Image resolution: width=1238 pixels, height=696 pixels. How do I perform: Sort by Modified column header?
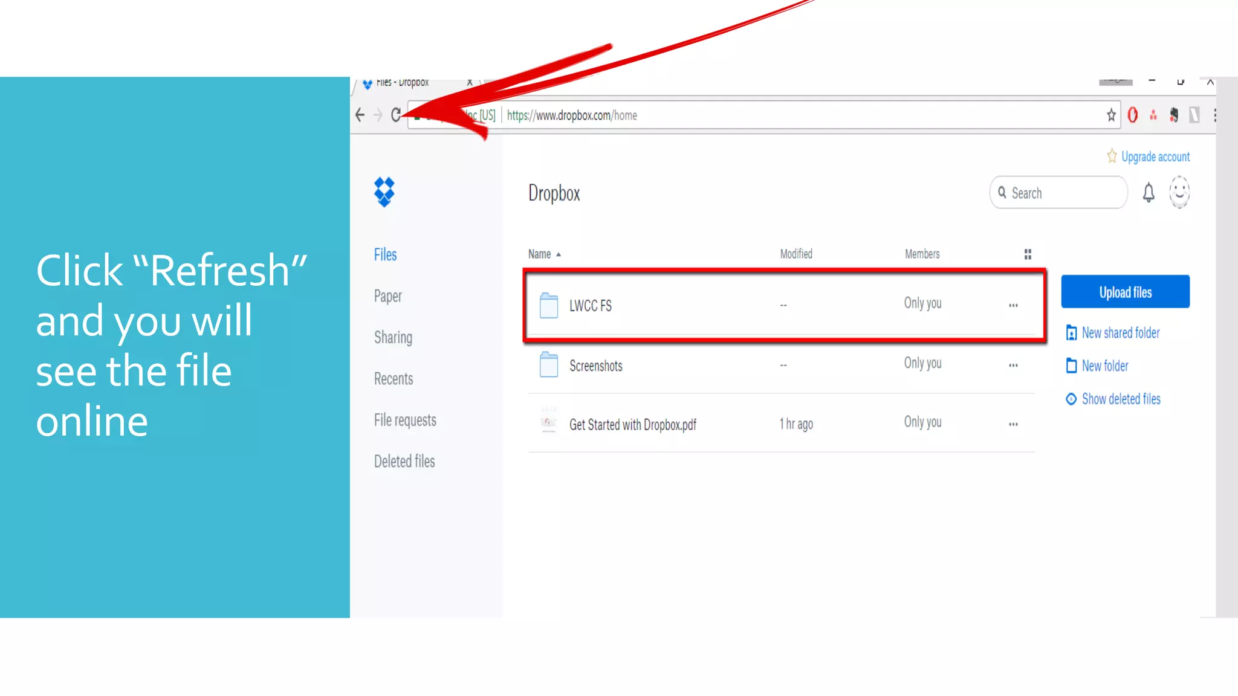click(x=796, y=254)
